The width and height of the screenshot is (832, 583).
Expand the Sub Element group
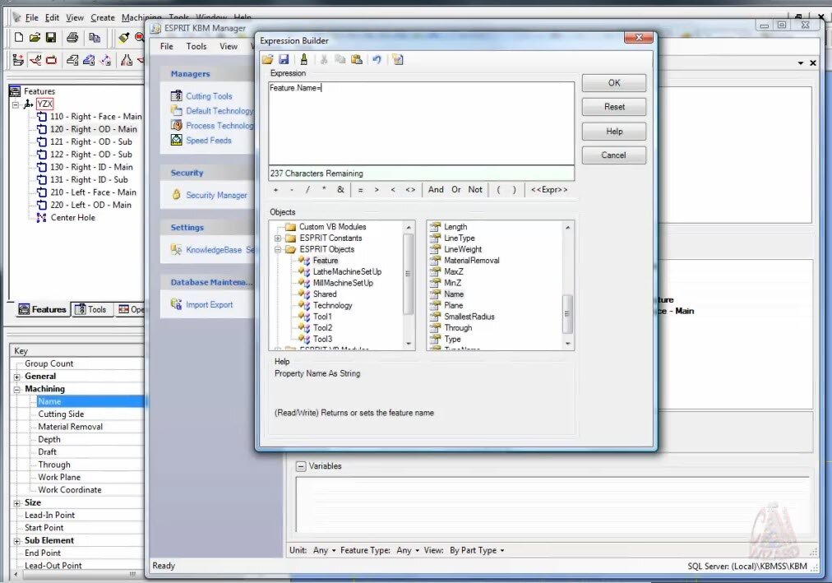coord(17,541)
